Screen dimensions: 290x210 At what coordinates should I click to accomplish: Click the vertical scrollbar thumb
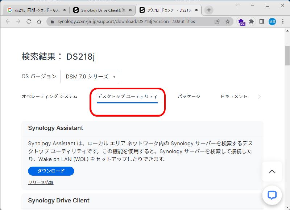point(287,56)
